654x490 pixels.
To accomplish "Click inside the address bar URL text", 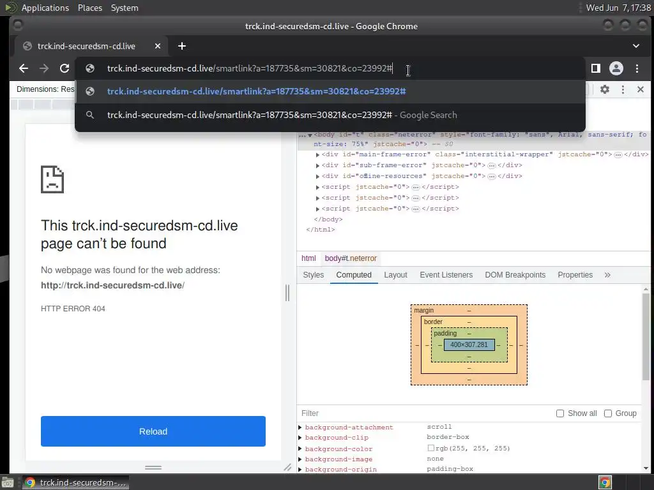I will [250, 68].
